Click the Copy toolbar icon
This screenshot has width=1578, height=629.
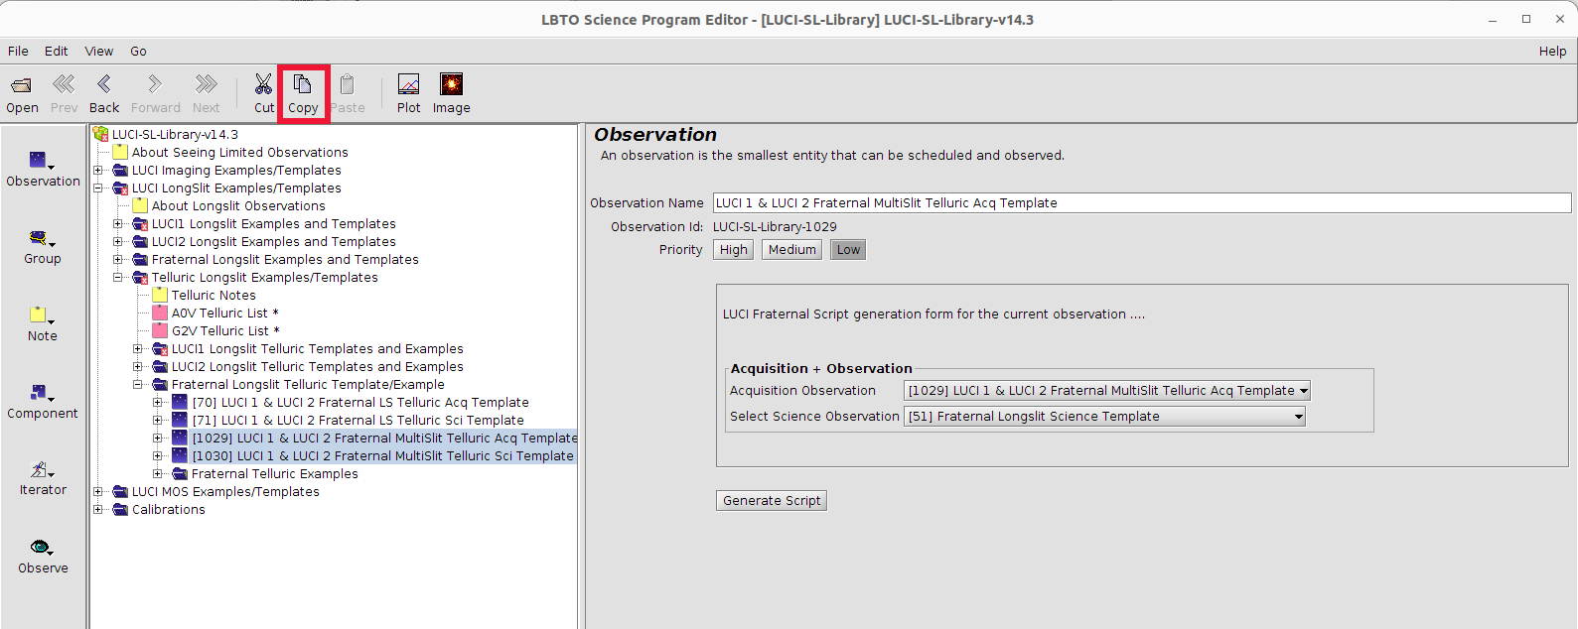coord(303,84)
